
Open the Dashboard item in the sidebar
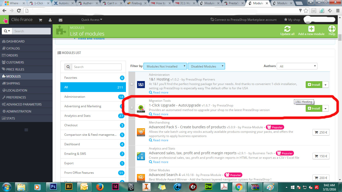pos(26,41)
